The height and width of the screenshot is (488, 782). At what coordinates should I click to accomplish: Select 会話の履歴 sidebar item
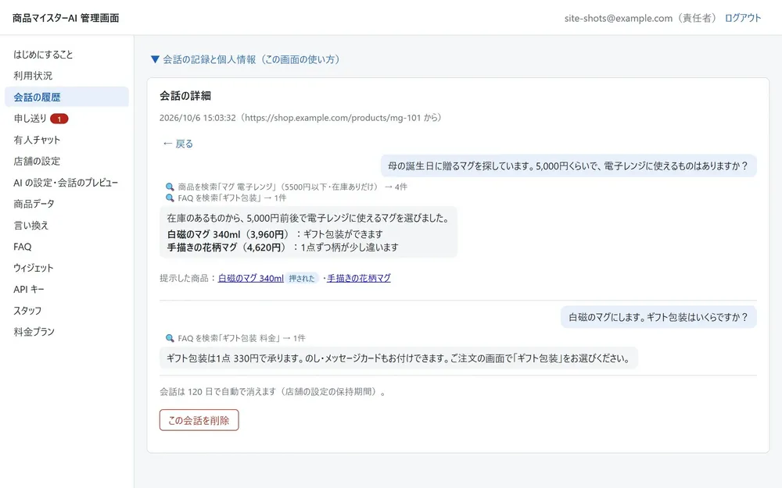pyautogui.click(x=66, y=97)
